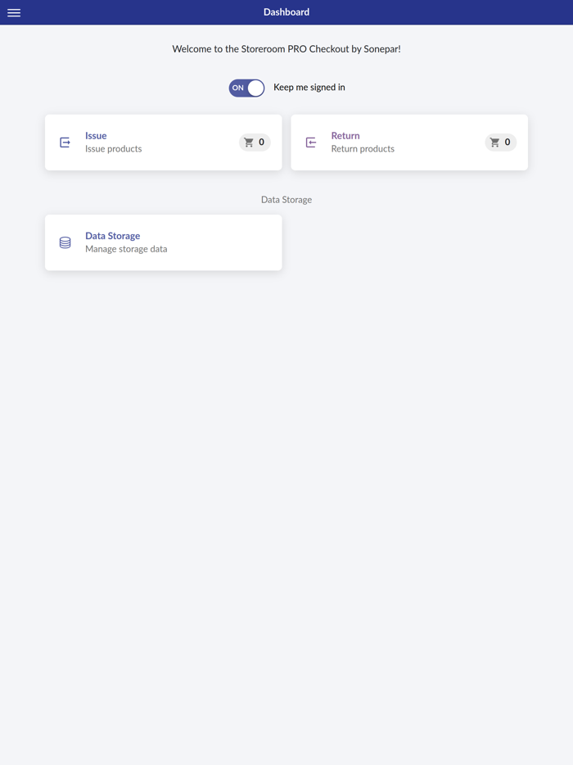Click the Issue cart item count badge

[262, 142]
